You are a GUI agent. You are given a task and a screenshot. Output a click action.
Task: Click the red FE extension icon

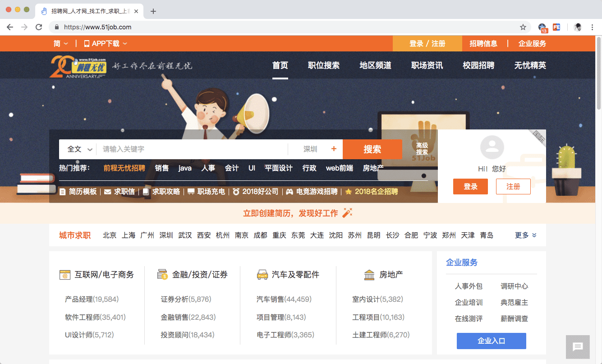click(x=556, y=27)
